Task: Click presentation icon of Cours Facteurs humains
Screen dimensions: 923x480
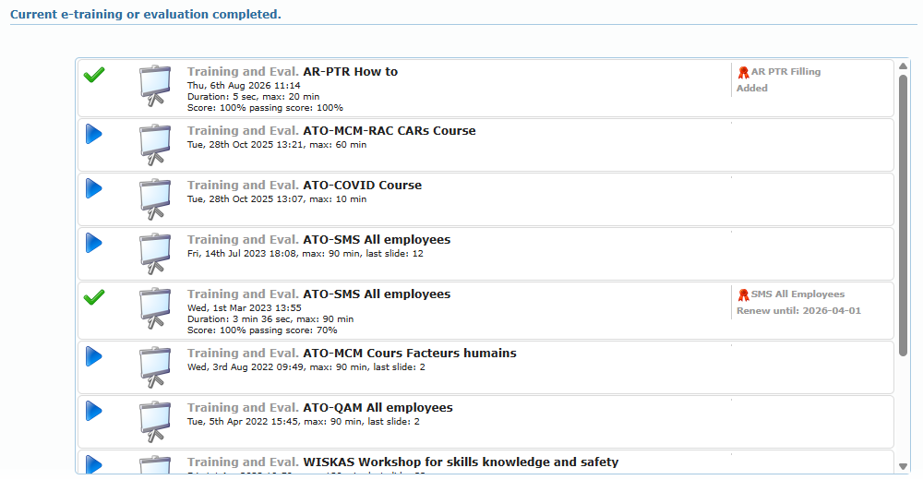Action: 155,367
